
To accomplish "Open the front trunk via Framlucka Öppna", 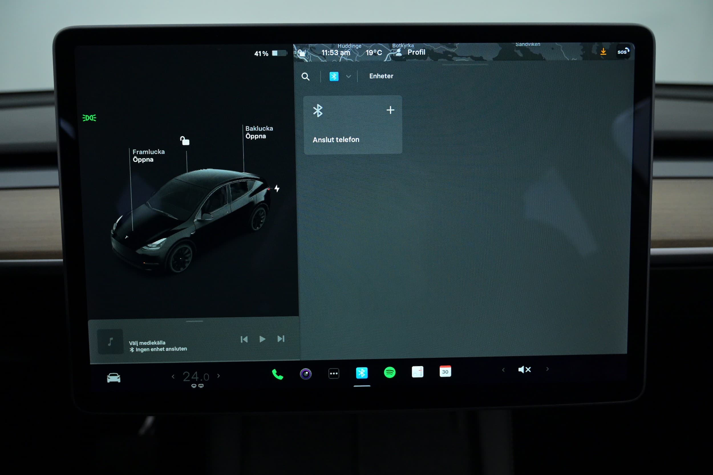I will point(149,155).
